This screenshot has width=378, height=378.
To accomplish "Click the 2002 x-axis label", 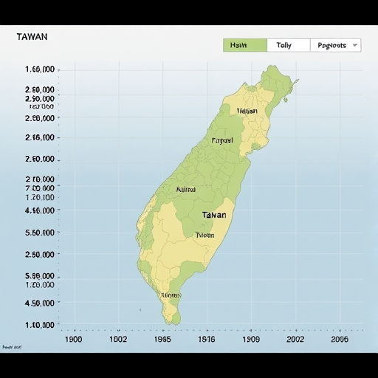I will pyautogui.click(x=295, y=340).
